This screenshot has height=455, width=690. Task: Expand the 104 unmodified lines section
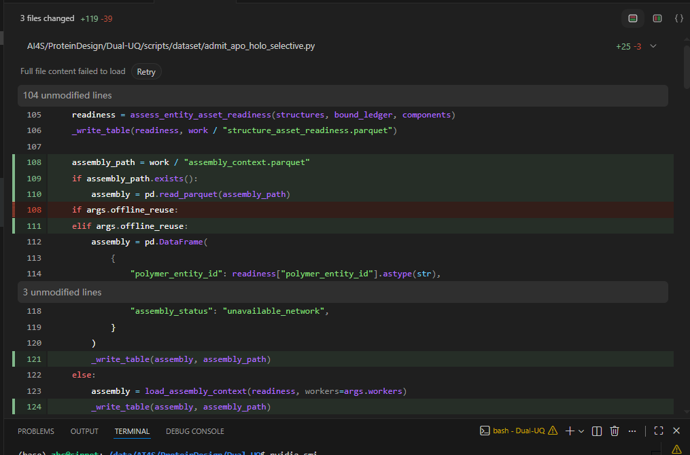pyautogui.click(x=343, y=95)
